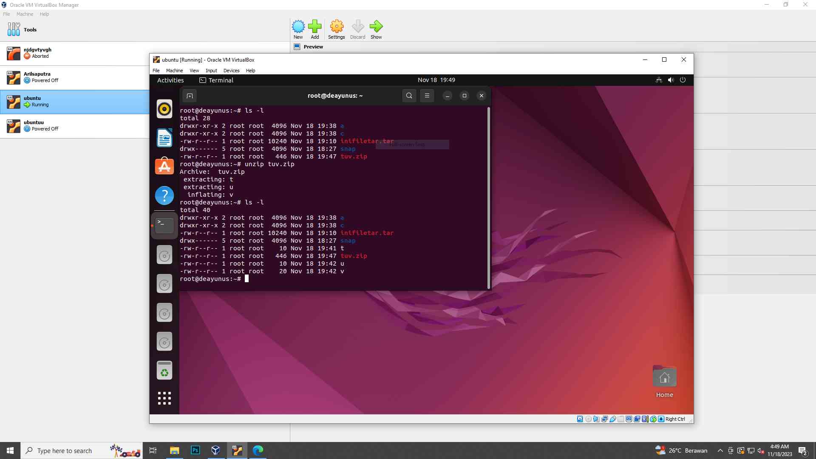The width and height of the screenshot is (816, 459).
Task: Open a new terminal tab
Action: click(x=190, y=96)
